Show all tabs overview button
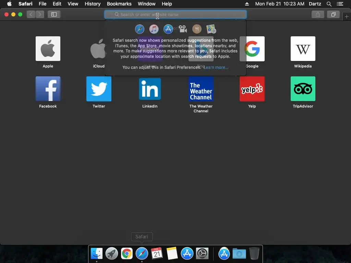 coord(333,14)
